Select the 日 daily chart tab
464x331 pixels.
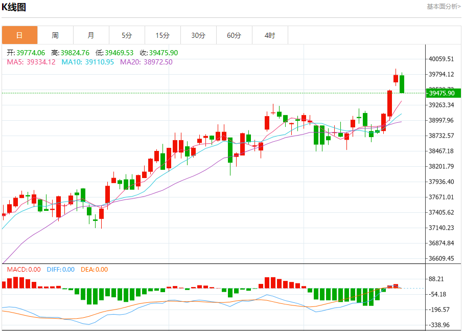pos(19,35)
